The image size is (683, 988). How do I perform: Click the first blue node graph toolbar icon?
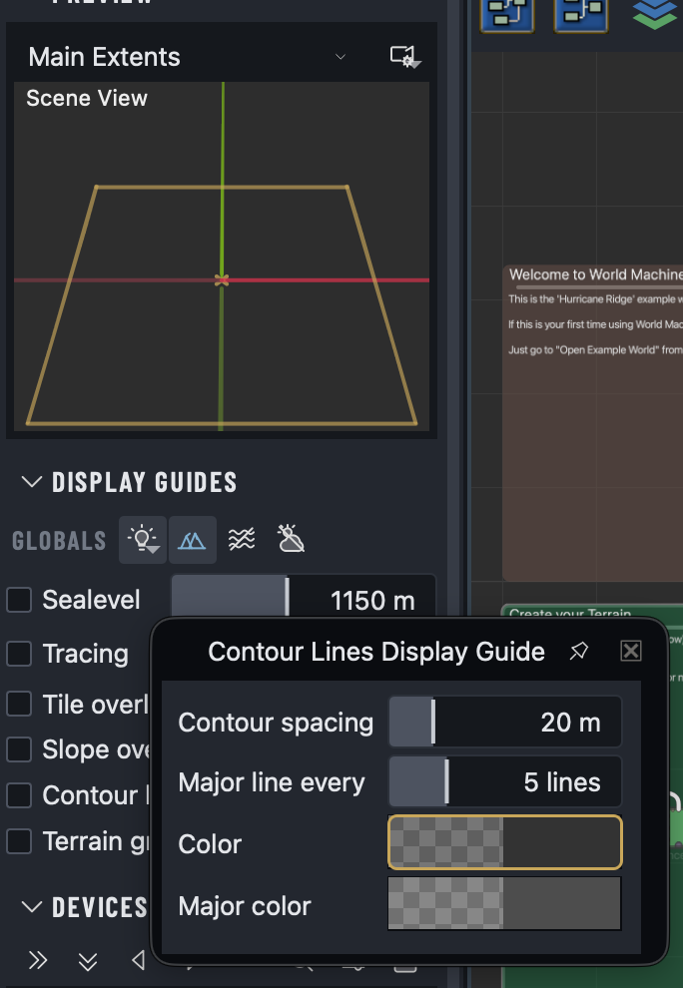507,13
